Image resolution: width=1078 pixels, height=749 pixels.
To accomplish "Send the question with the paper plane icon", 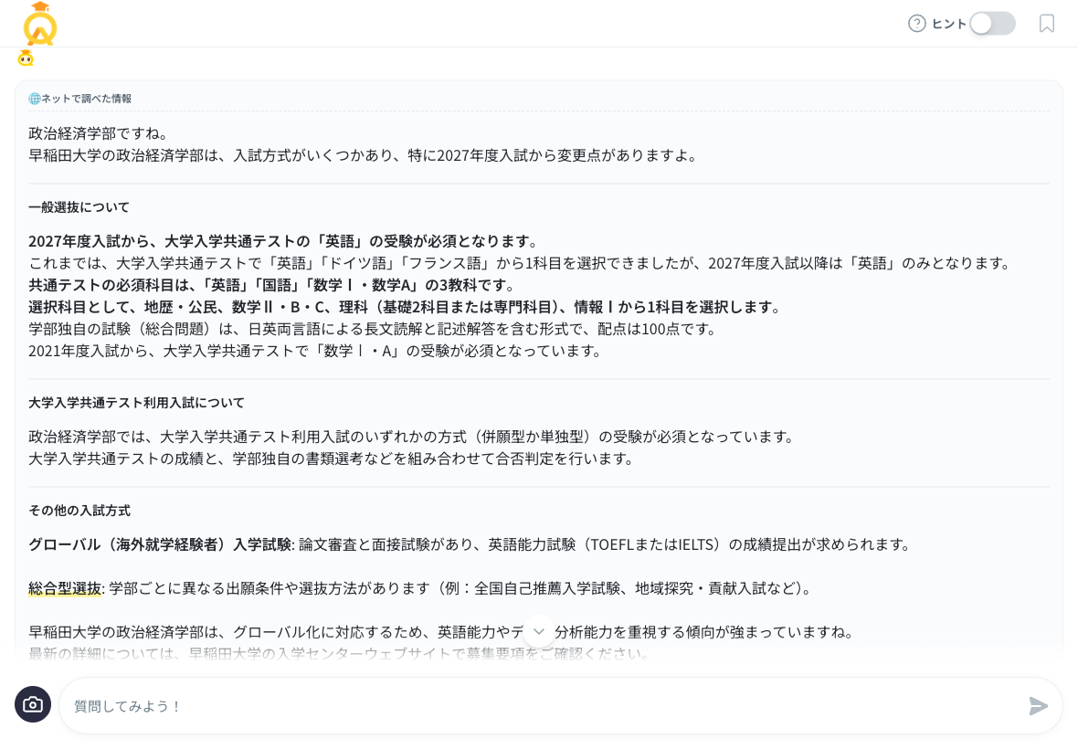I will [x=1038, y=706].
